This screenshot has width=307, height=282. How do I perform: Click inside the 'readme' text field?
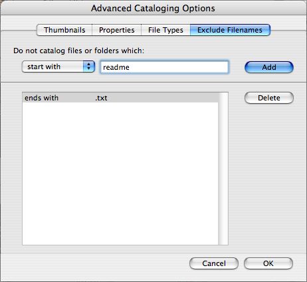point(164,67)
